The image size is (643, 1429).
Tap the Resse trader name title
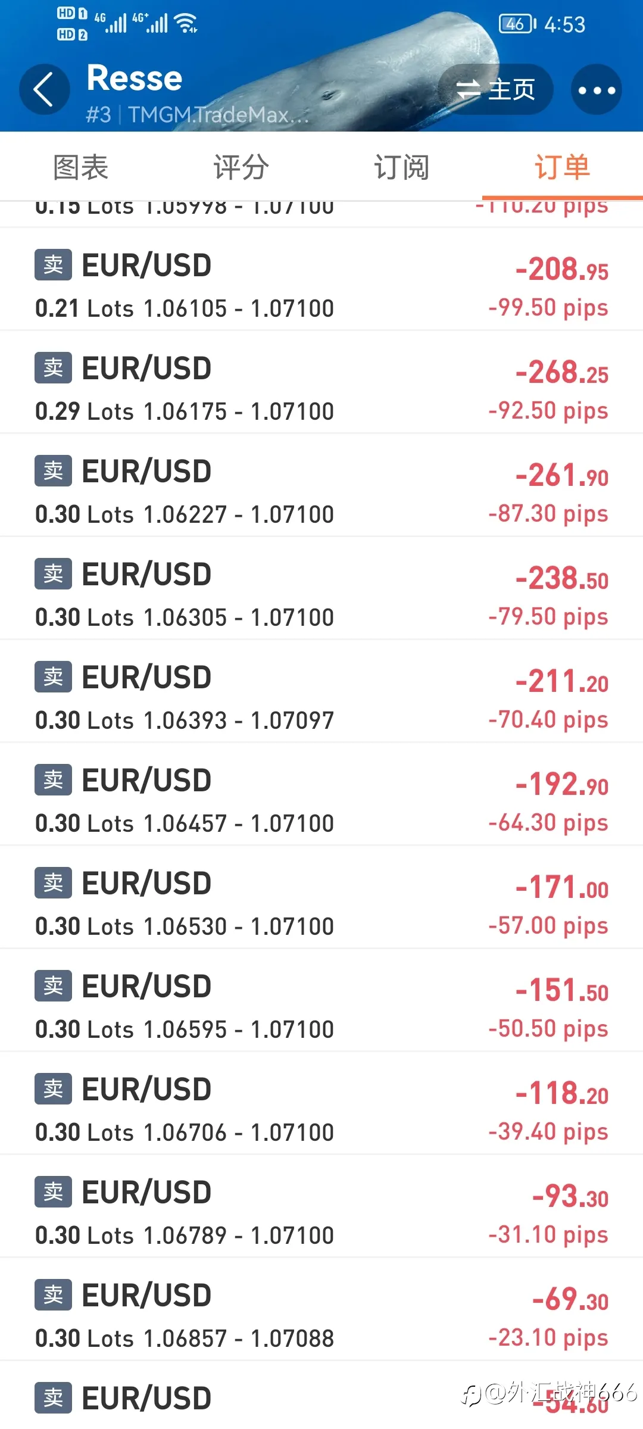(x=135, y=78)
